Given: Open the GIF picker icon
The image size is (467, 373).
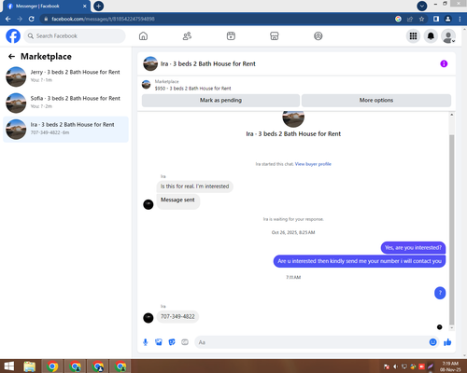Looking at the screenshot, I should click(x=185, y=342).
